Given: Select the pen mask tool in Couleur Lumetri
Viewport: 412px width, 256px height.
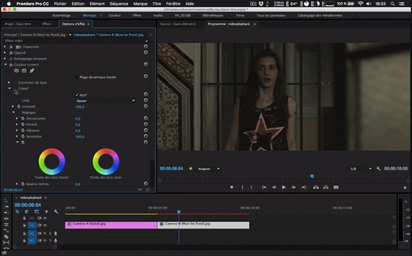Looking at the screenshot, I should coord(32,70).
